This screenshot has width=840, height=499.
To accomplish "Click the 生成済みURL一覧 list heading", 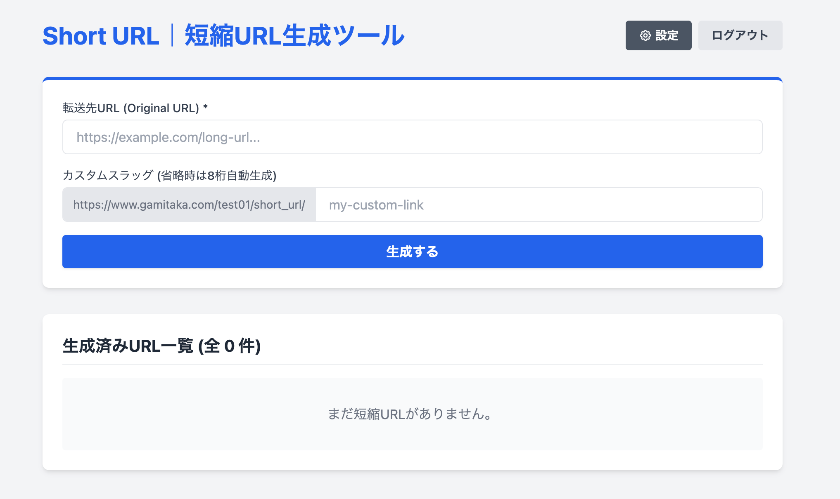I will [x=128, y=346].
